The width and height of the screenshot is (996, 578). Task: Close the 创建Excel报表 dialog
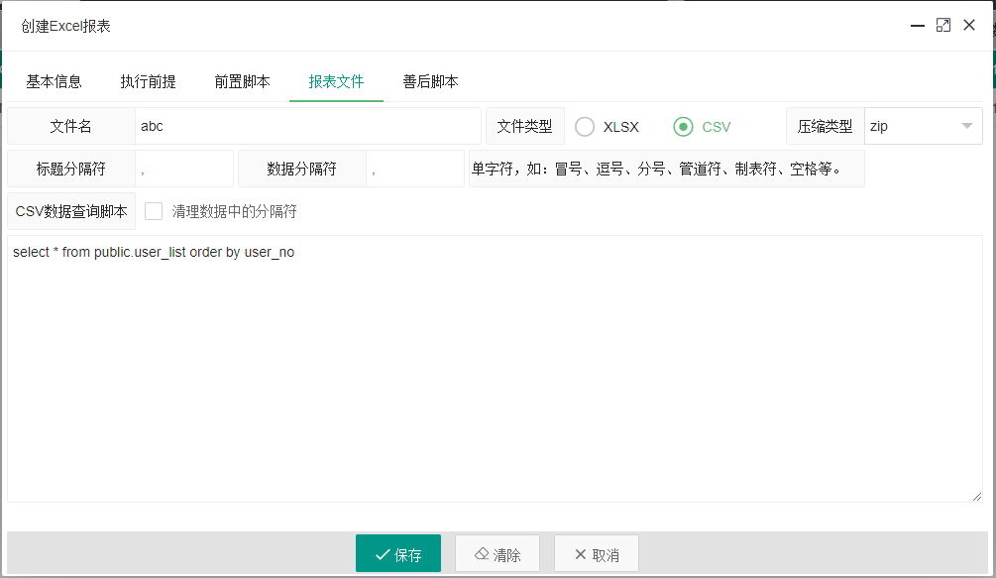tap(969, 26)
